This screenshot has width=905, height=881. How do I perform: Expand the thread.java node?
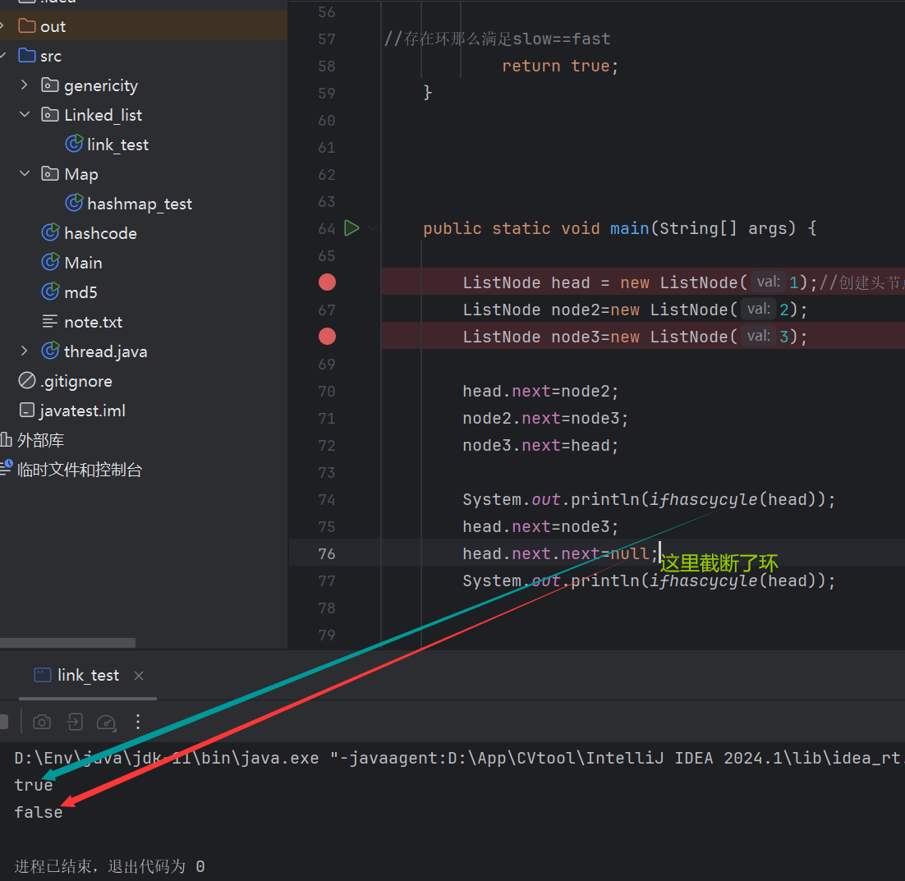(25, 351)
